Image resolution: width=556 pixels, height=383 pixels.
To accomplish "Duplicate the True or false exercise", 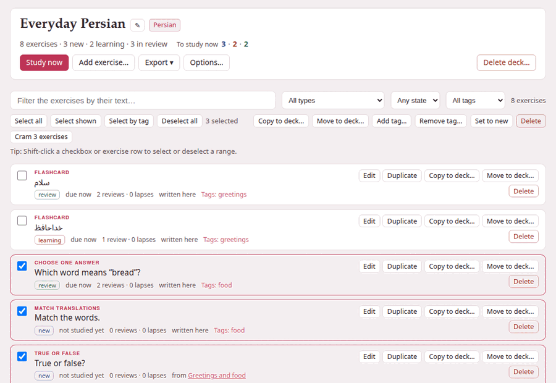I will pyautogui.click(x=402, y=357).
